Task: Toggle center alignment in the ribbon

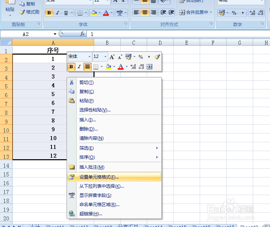Action: click(145, 12)
